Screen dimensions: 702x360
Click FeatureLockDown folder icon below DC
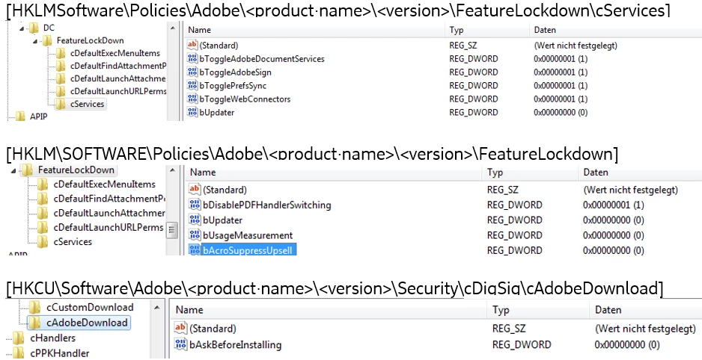pos(47,40)
